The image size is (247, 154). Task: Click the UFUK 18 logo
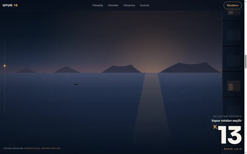pyautogui.click(x=10, y=5)
